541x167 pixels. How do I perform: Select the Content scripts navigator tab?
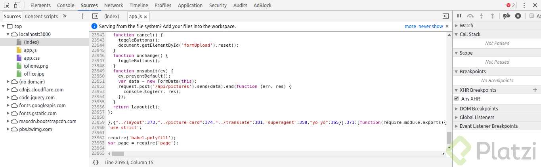coord(41,16)
